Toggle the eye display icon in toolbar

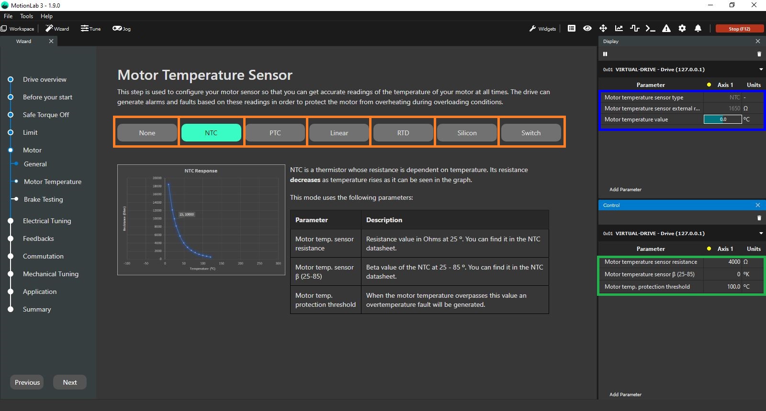(587, 29)
